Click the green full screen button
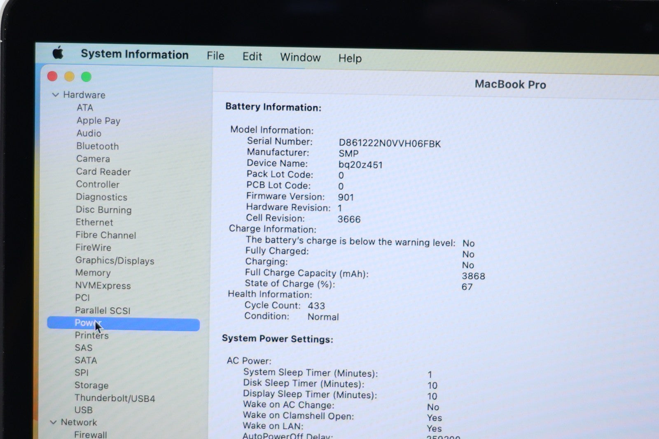659x439 pixels. pos(86,77)
